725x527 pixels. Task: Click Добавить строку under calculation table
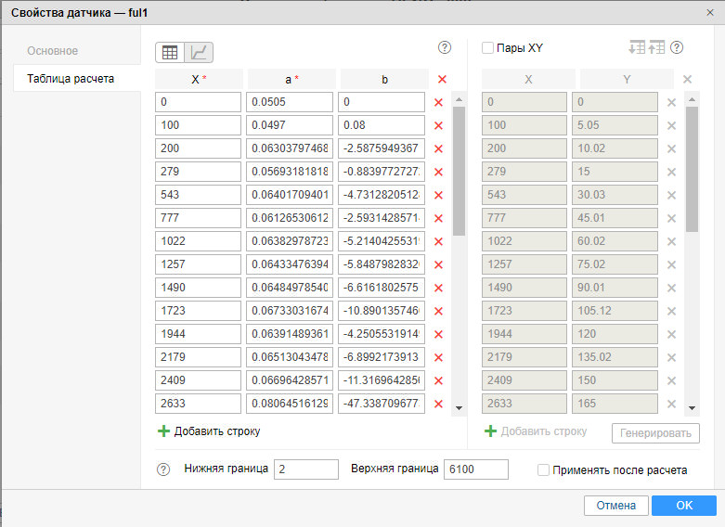pyautogui.click(x=209, y=431)
